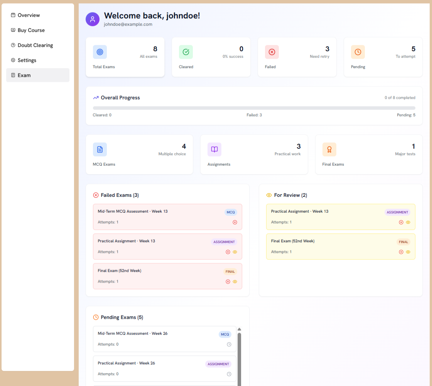
Task: Click the MCQ tag on Mid-Term Week 13
Action: (x=231, y=212)
